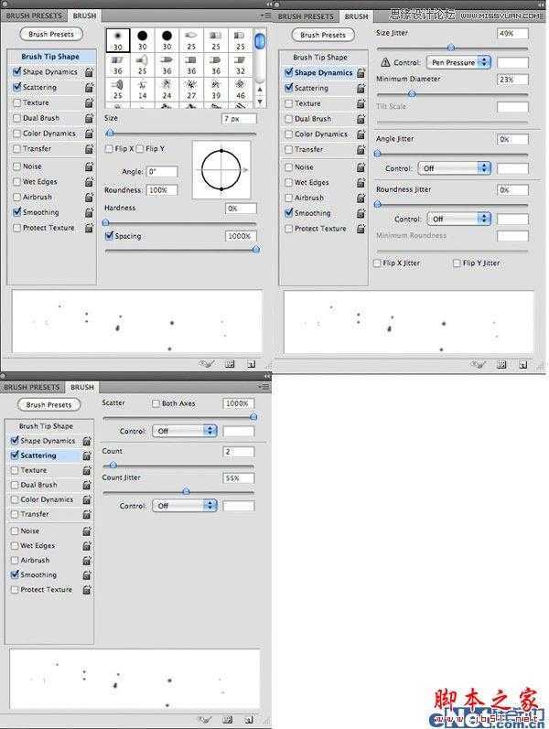Image resolution: width=549 pixels, height=729 pixels.
Task: Open the Pen Pressure control dropdown
Action: click(x=458, y=62)
